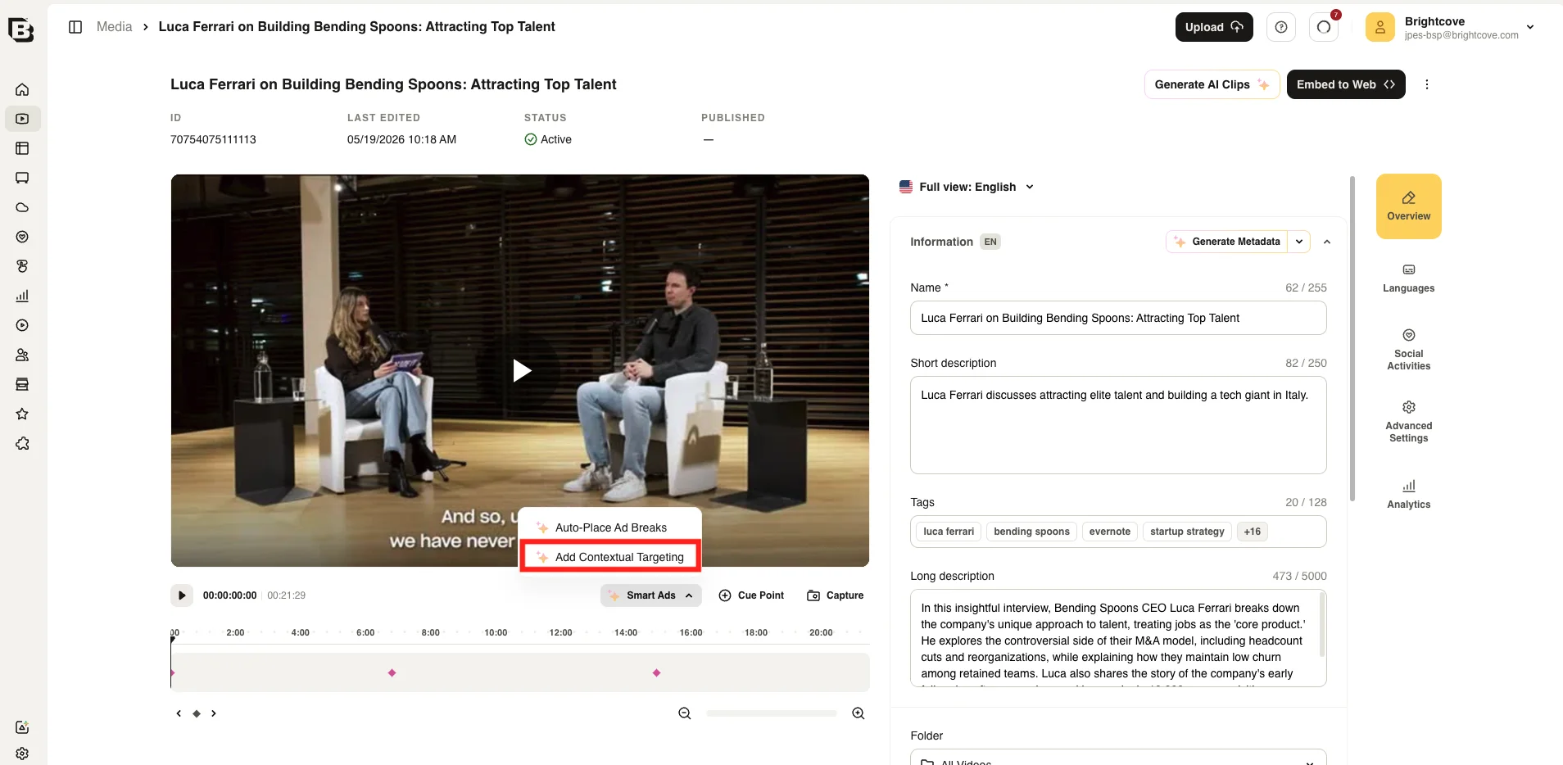Click the startup strategy tag
The width and height of the screenshot is (1563, 765).
click(x=1187, y=532)
